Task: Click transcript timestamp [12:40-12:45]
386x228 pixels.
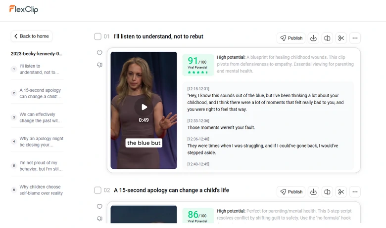Action: 198,164
